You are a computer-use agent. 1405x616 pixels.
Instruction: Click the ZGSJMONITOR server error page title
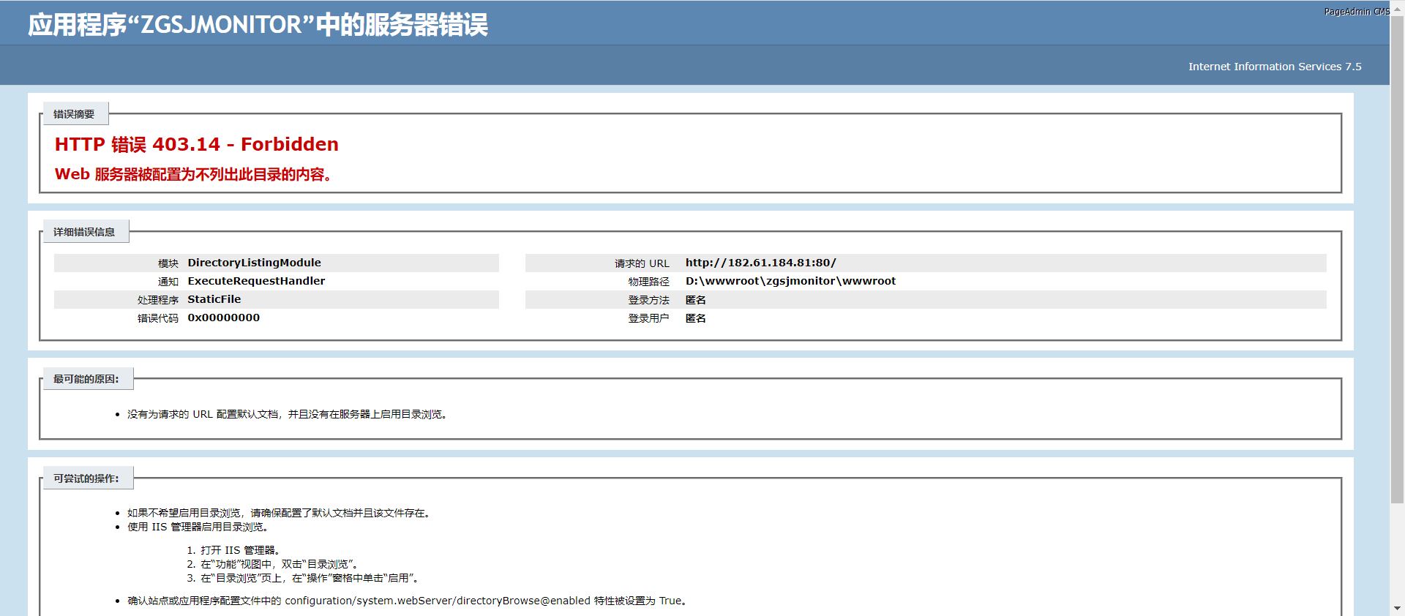pos(258,25)
